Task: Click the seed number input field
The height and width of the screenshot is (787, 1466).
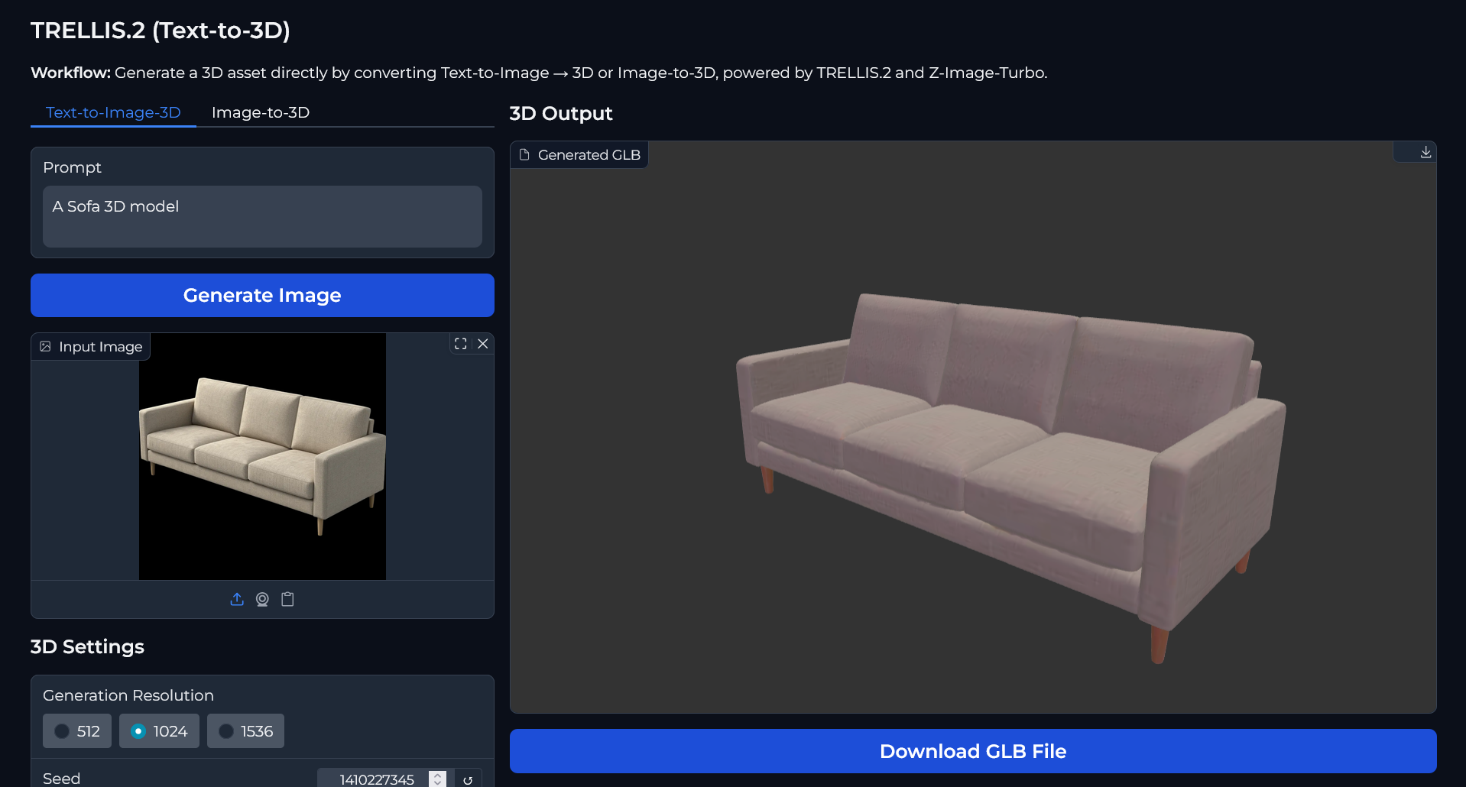Action: (375, 779)
